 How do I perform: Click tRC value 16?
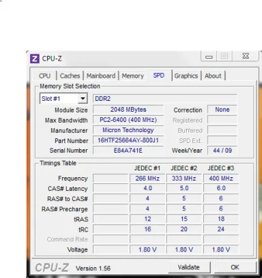147,229
